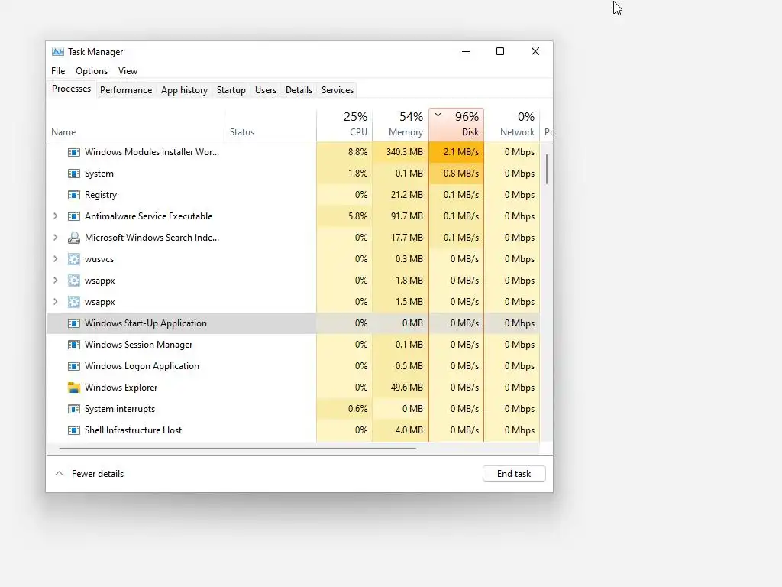
Task: Switch to the Startup tab
Action: click(231, 90)
